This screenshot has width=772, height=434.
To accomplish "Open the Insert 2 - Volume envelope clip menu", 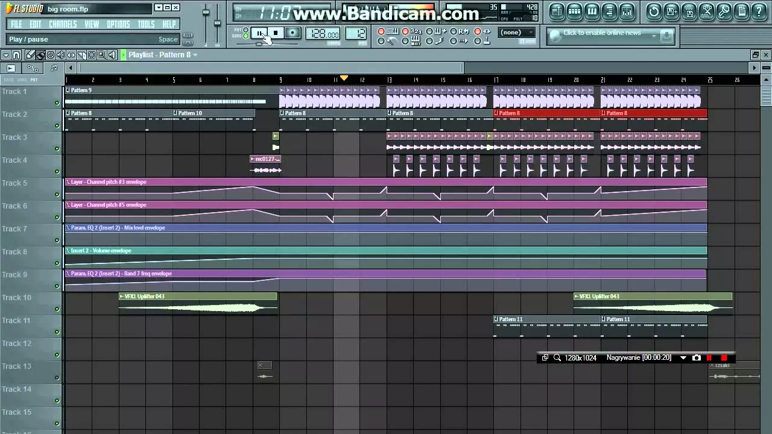I will 68,250.
